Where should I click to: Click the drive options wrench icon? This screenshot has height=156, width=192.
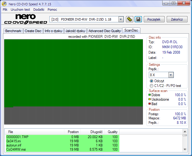pos(129,19)
